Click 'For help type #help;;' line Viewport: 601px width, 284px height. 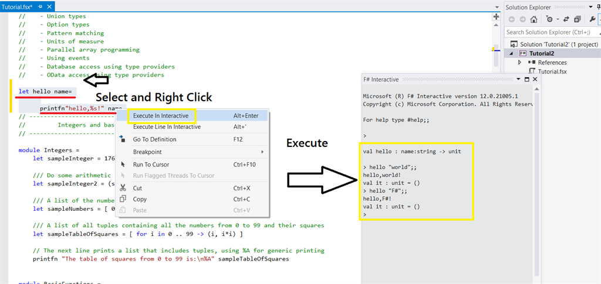[x=396, y=119]
